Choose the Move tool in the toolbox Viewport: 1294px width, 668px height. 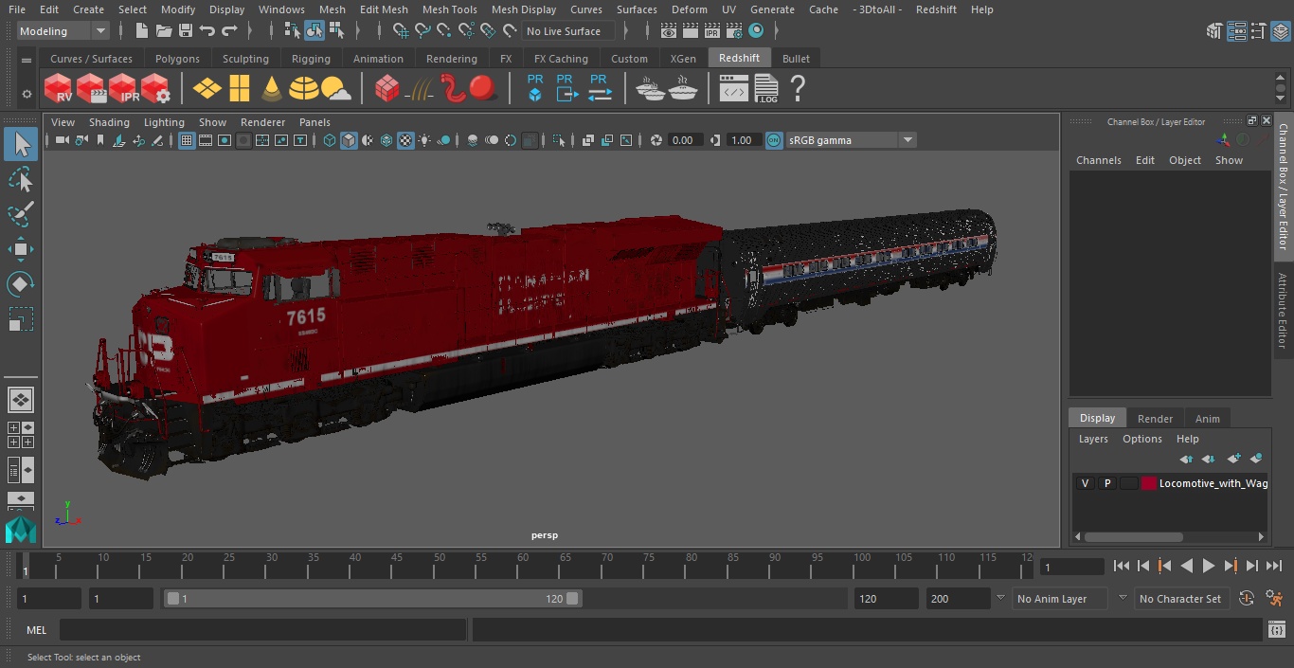click(20, 250)
